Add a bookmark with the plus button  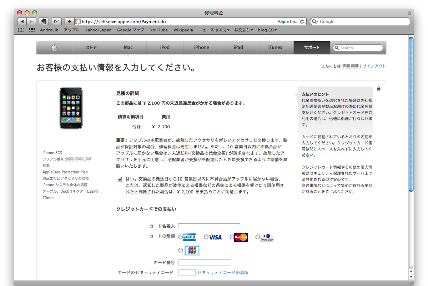click(x=69, y=21)
